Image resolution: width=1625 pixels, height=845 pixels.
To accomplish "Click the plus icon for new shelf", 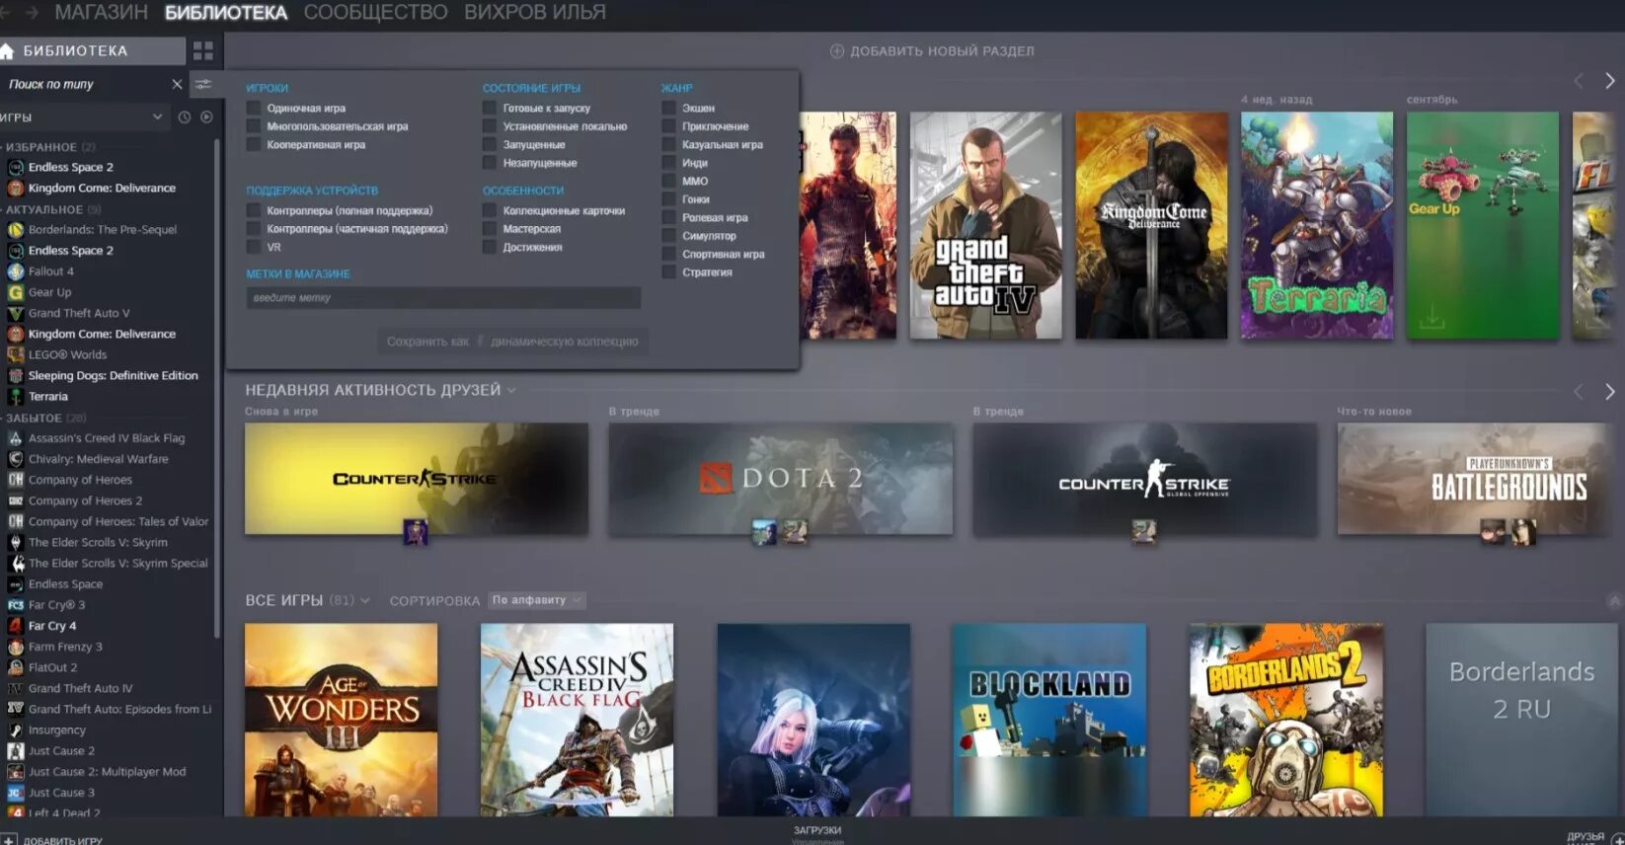I will click(x=837, y=51).
